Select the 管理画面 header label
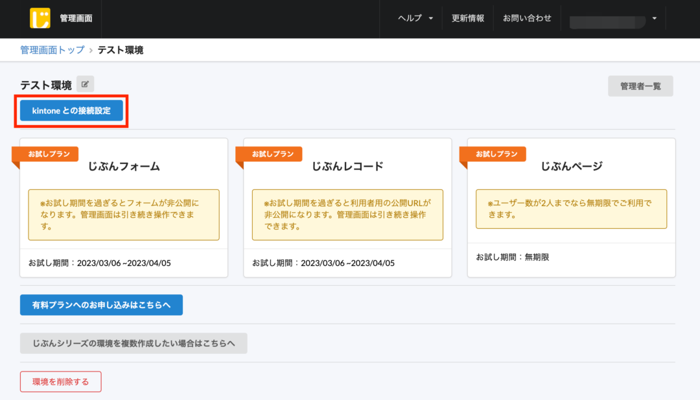This screenshot has width=700, height=400. (x=75, y=19)
